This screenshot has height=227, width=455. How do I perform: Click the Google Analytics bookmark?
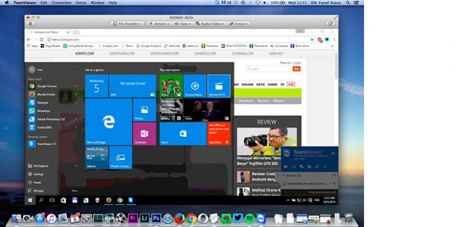pos(149,46)
